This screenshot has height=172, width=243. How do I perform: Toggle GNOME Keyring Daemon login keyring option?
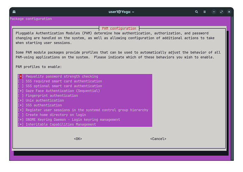point(85,119)
